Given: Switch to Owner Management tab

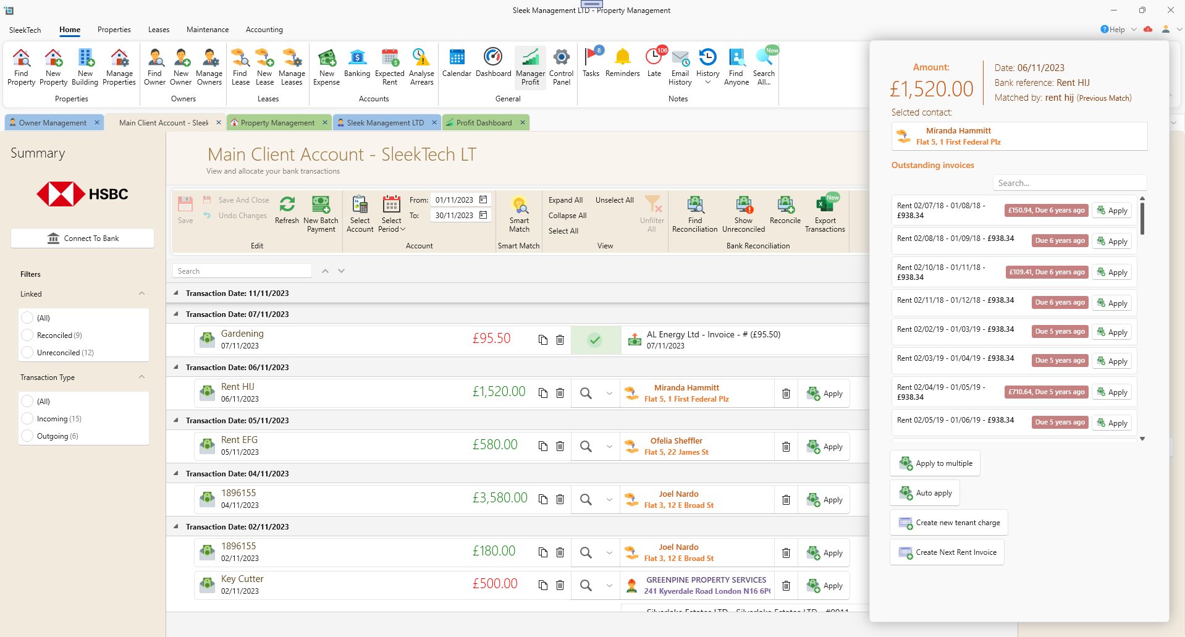Looking at the screenshot, I should [53, 122].
